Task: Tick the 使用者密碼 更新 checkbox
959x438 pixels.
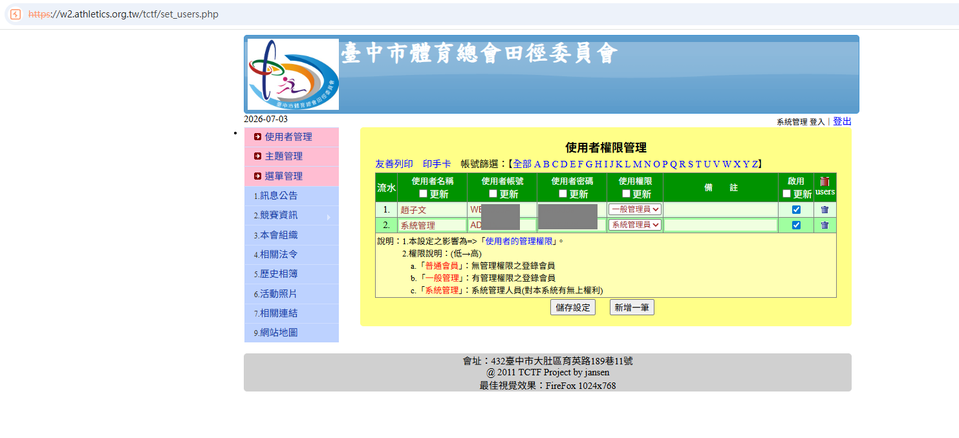Action: click(x=563, y=194)
